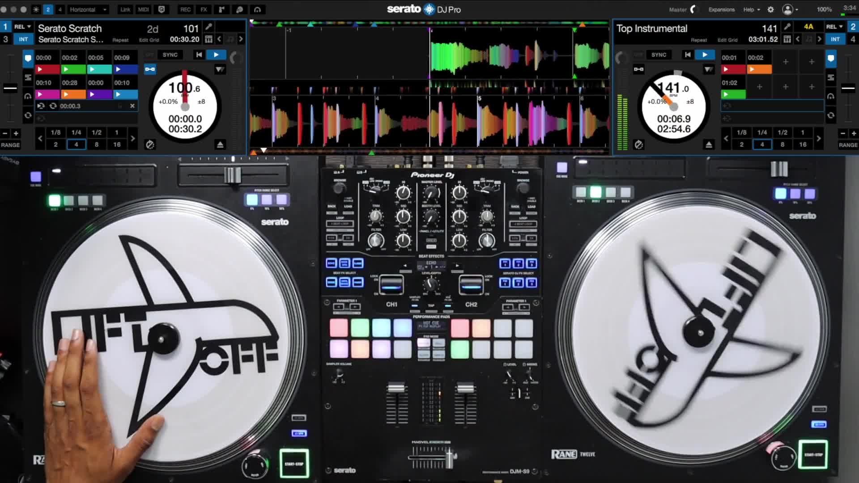The height and width of the screenshot is (483, 859).
Task: Set 1/4 beat loop on left deck
Action: point(76,132)
